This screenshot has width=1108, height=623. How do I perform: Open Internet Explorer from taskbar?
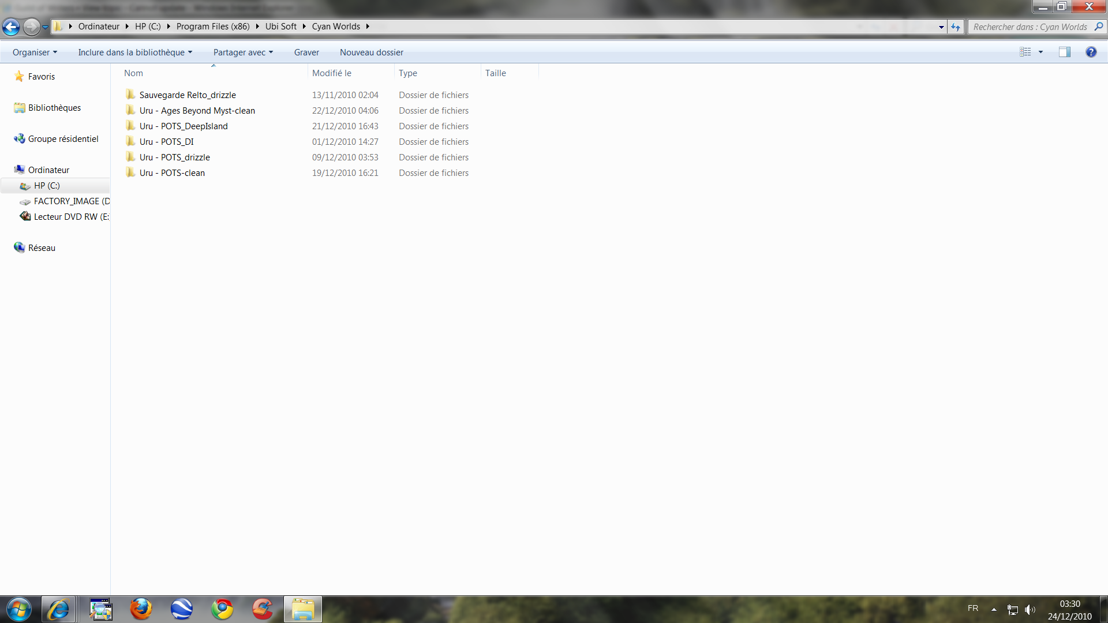58,609
